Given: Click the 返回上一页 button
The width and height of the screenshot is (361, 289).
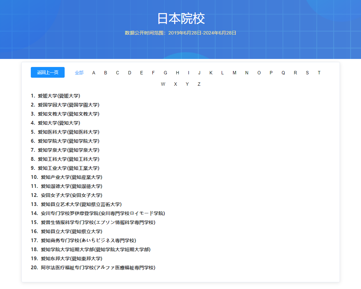Looking at the screenshot, I should point(48,72).
